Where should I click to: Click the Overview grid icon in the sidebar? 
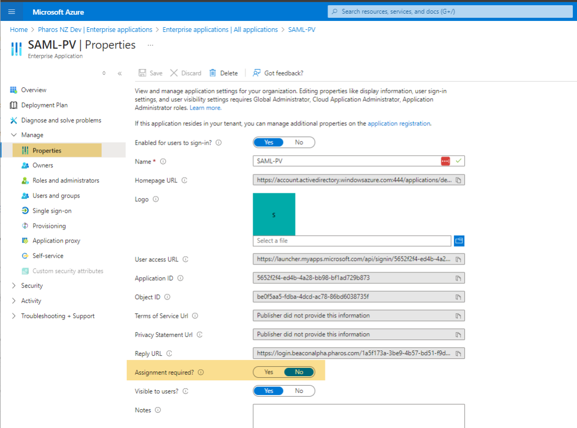[14, 90]
